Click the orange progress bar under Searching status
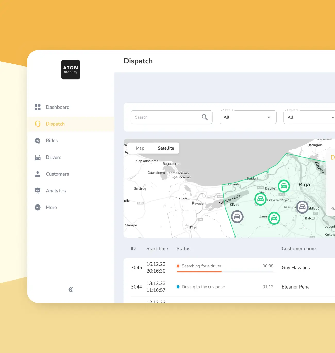Viewport: 335px width, 353px height. pyautogui.click(x=199, y=272)
